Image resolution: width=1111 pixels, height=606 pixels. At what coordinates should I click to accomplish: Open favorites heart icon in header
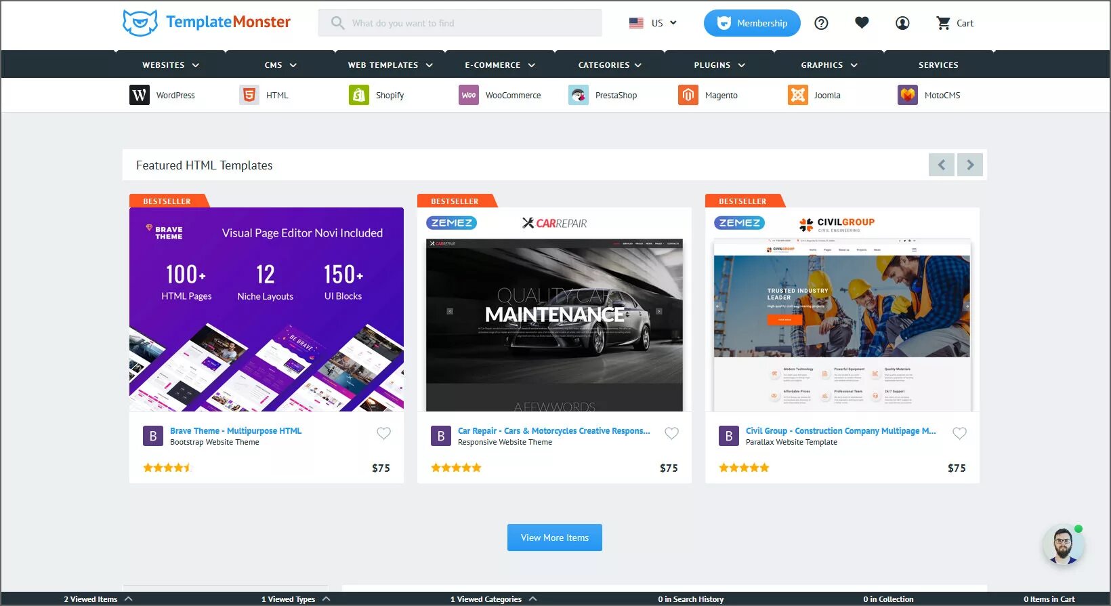pyautogui.click(x=862, y=23)
